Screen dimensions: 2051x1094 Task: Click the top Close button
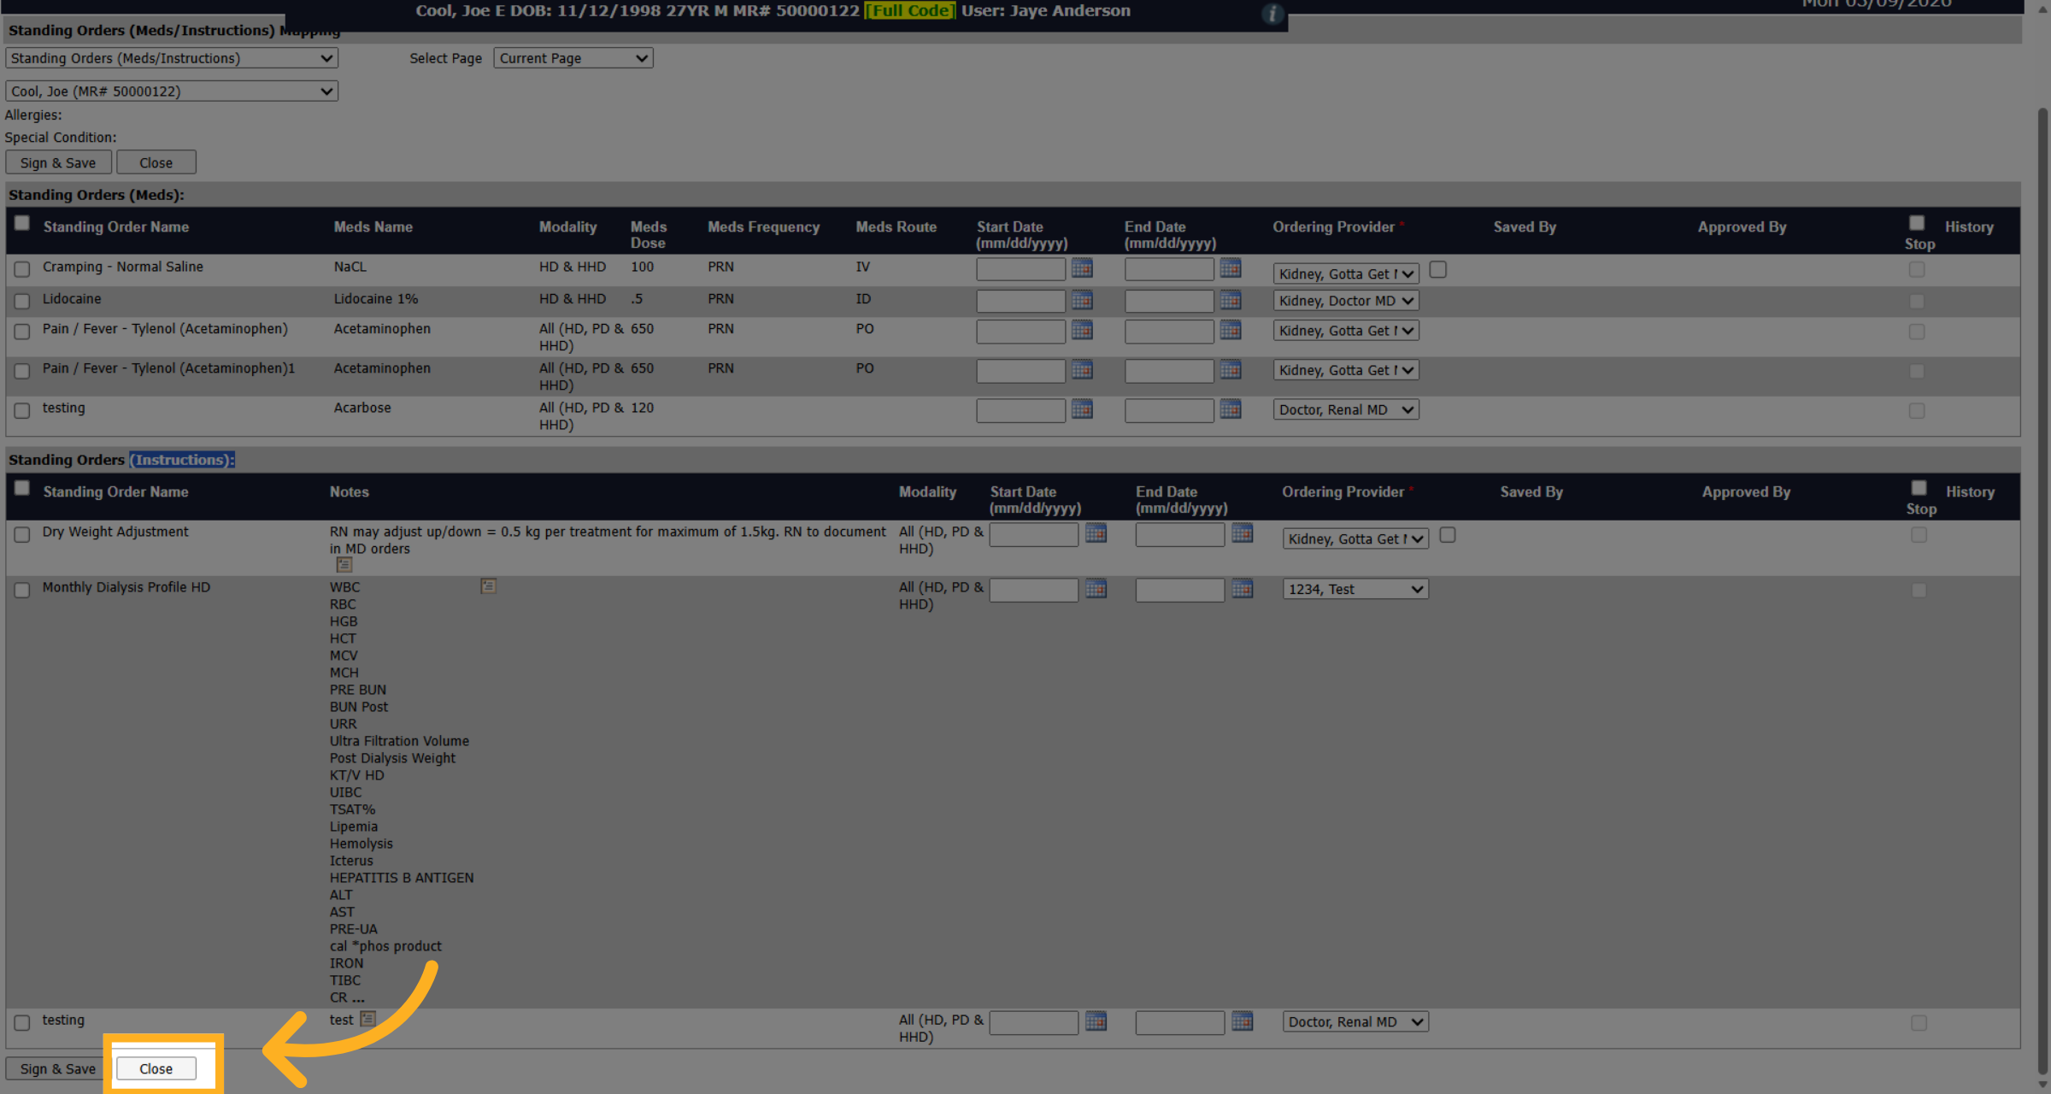point(156,162)
